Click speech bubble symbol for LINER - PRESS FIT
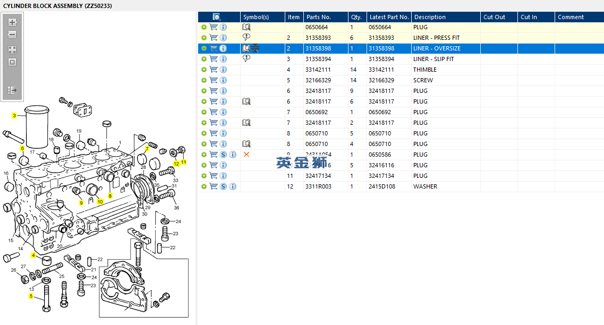Screen dimensions: 604x325 pos(246,38)
